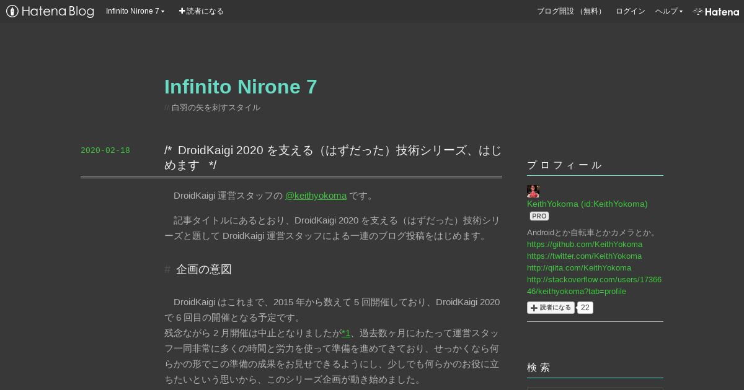This screenshot has width=744, height=390.
Task: Open ブログ開設（無料） link
Action: 571,11
